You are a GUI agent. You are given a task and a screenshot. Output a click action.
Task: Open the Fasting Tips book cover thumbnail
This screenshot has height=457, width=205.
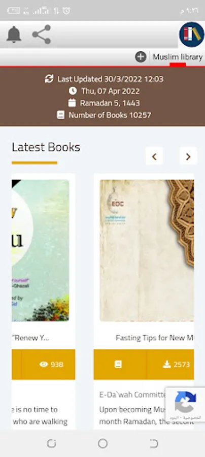click(147, 250)
